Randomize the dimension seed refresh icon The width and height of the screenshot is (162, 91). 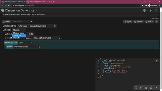point(32,34)
